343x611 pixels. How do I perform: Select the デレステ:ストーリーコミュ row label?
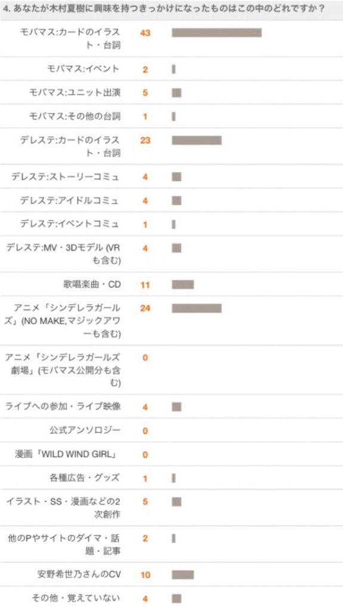[x=65, y=177]
